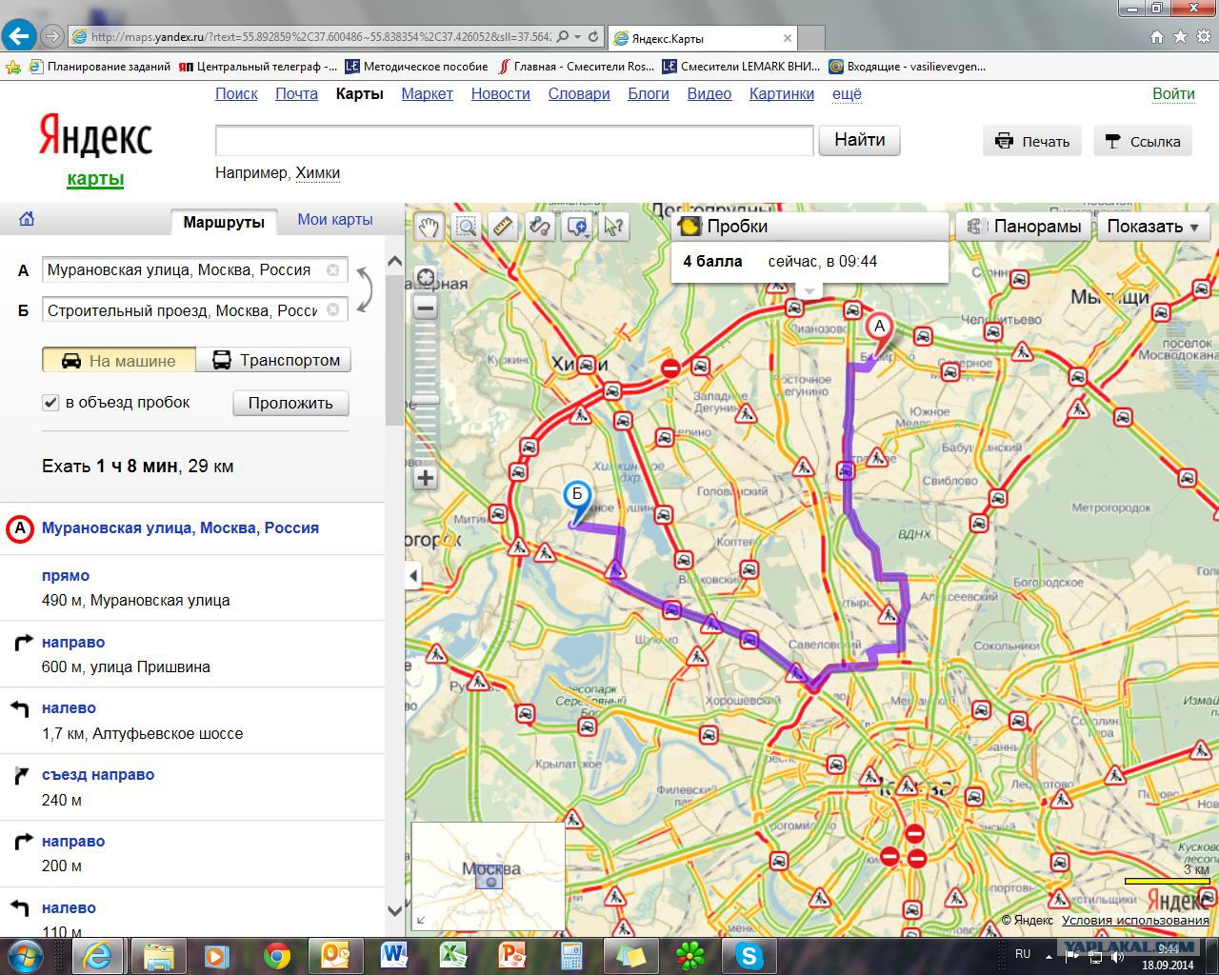Click the Москва overview minimap

[489, 877]
